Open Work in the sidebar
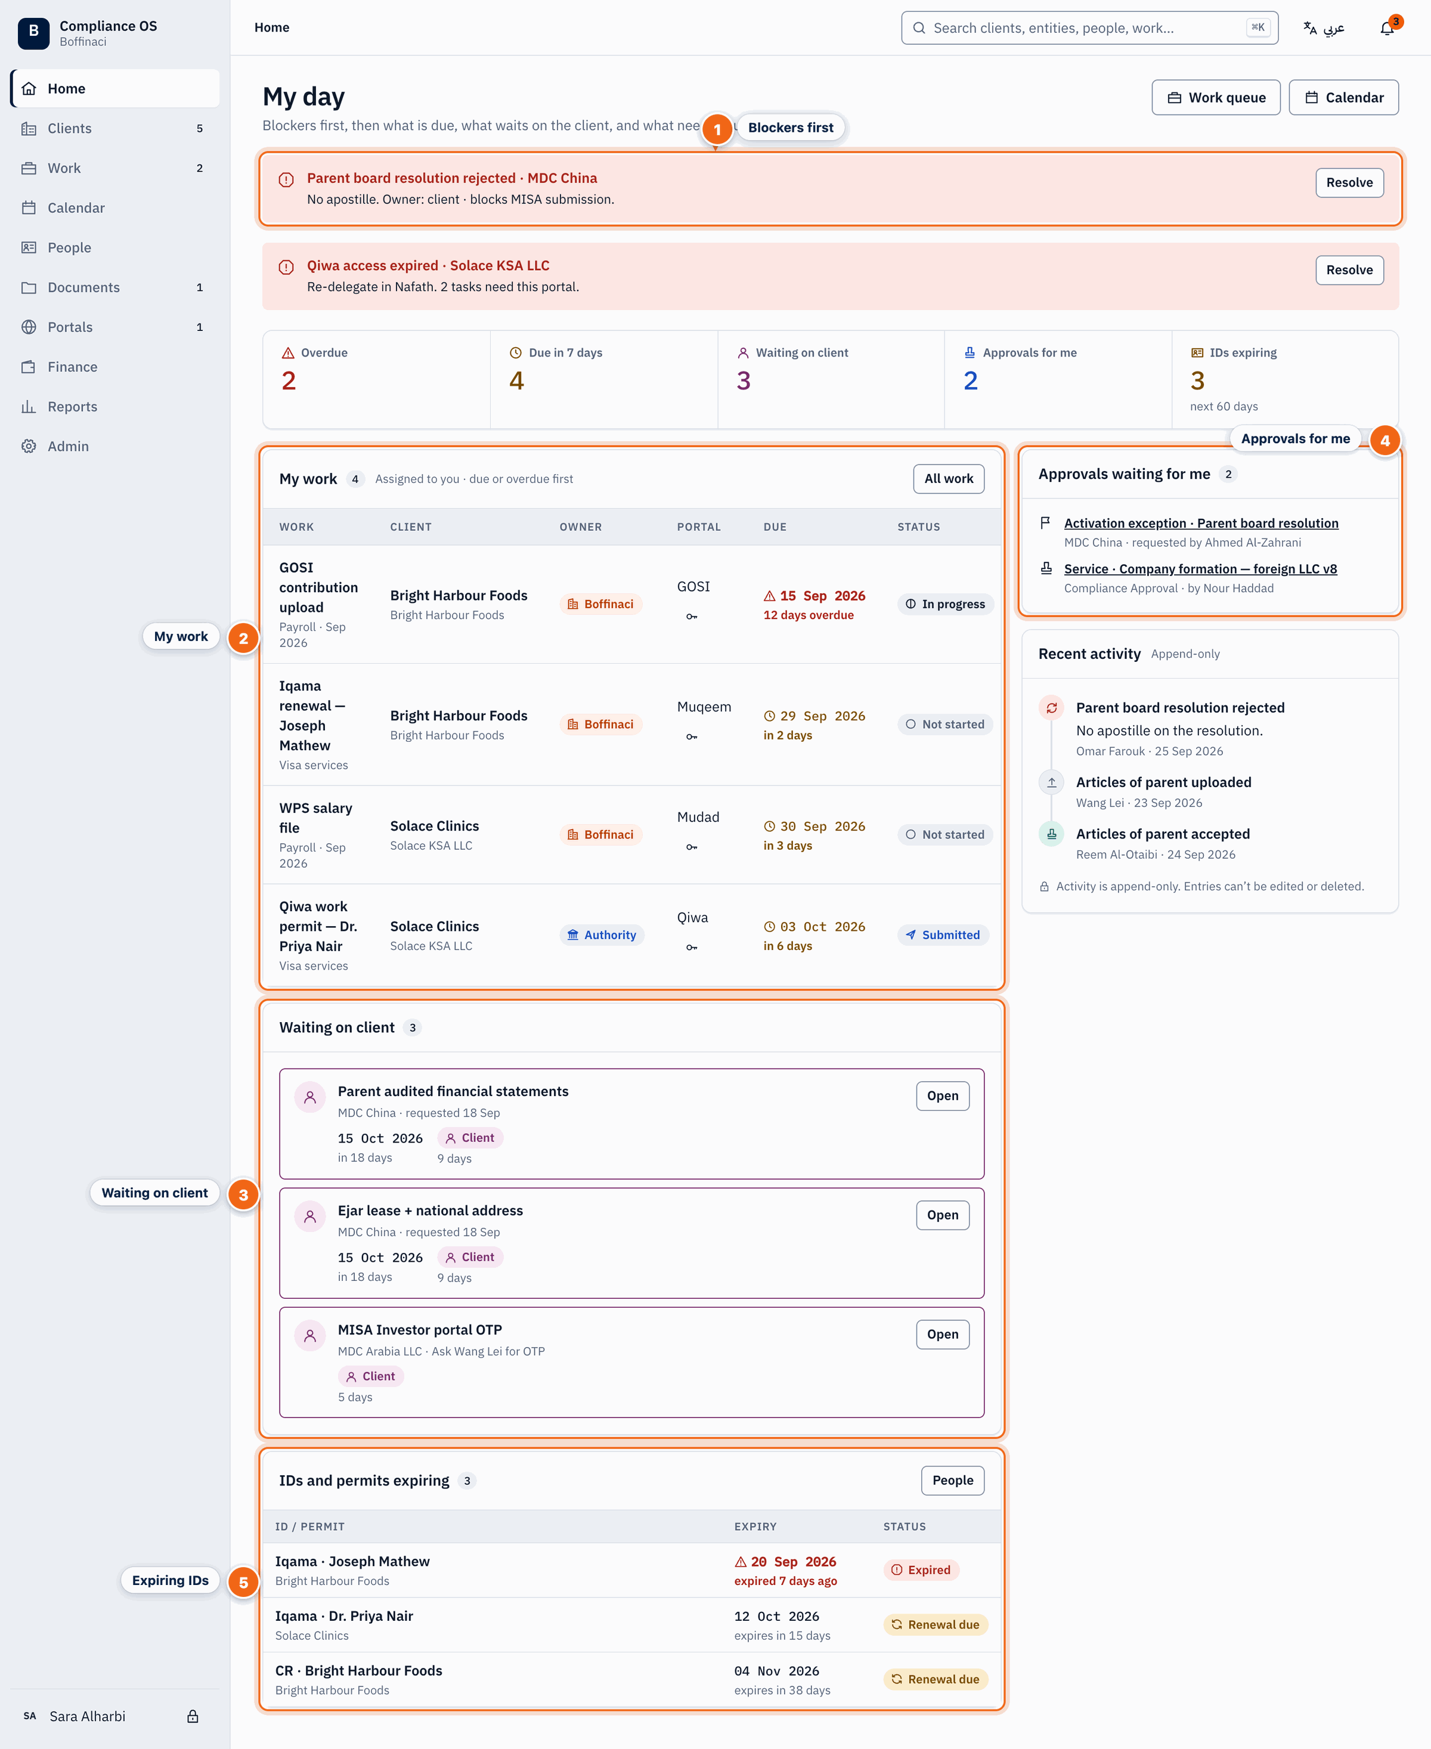 [116, 168]
